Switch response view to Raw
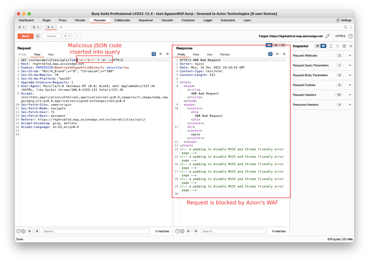Screen dimensions: 369x262 196,54
